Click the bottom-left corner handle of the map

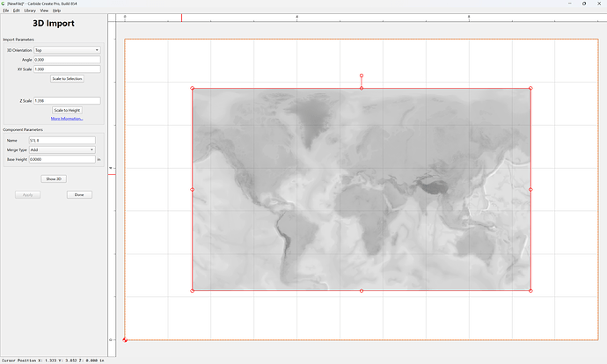click(x=193, y=290)
